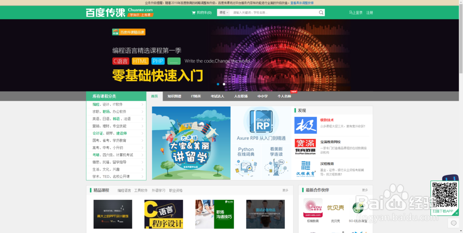
Task: Switch to the 人在职场 tab
Action: (241, 96)
